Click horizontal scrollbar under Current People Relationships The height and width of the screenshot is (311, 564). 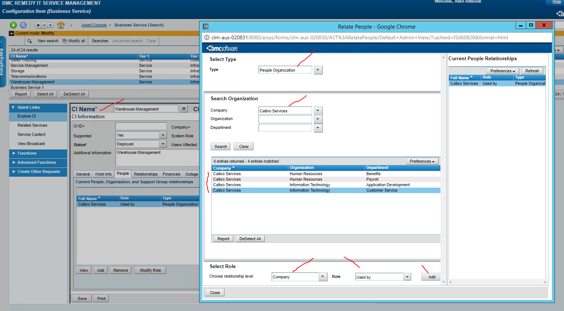498,282
